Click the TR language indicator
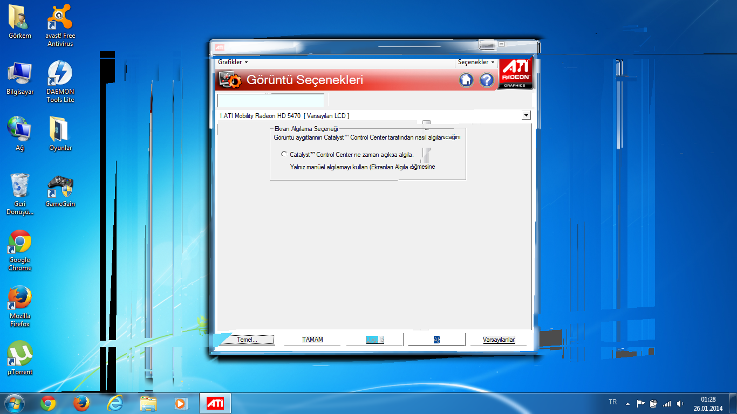The width and height of the screenshot is (737, 414). [x=613, y=403]
